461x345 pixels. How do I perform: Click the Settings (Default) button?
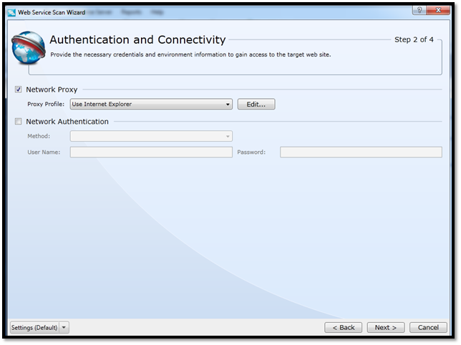[34, 327]
